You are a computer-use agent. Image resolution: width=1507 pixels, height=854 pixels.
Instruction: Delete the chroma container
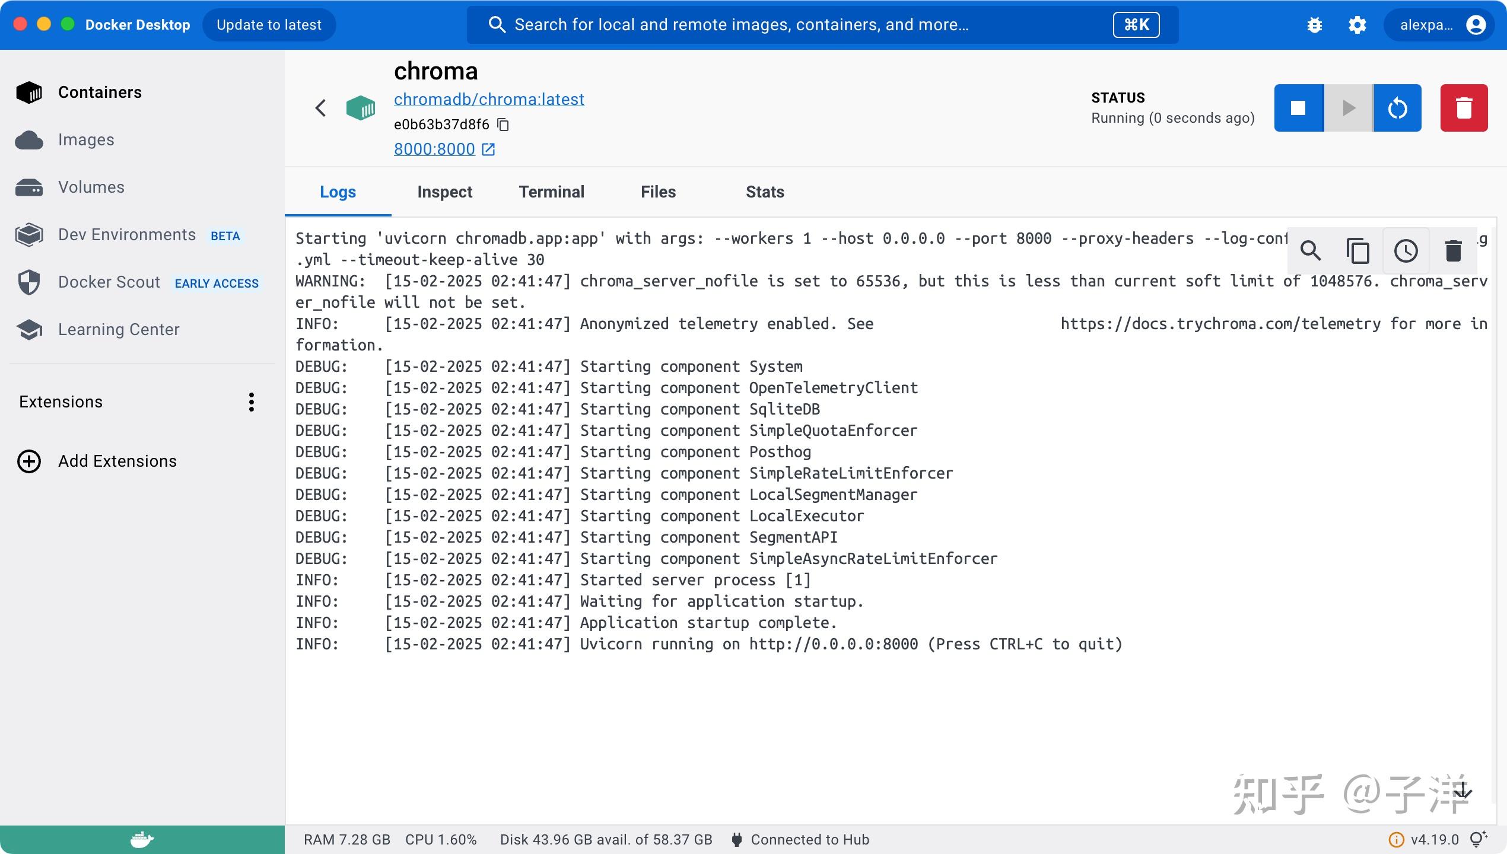tap(1464, 108)
